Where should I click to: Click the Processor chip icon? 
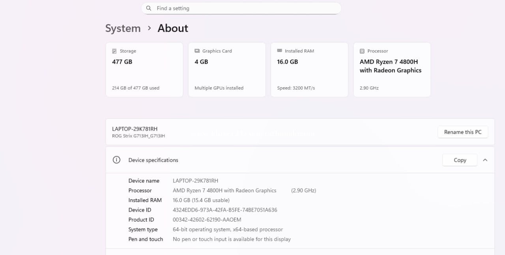[362, 51]
